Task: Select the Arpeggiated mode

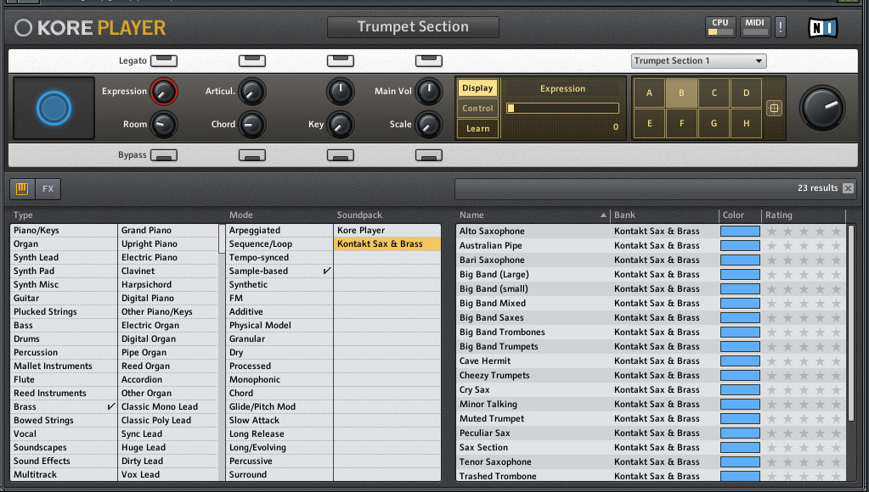Action: click(x=279, y=230)
